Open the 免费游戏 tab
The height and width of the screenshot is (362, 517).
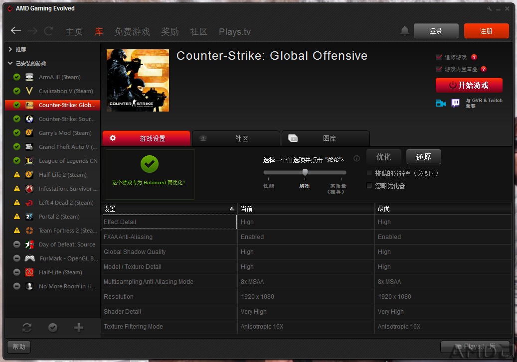[x=132, y=32]
